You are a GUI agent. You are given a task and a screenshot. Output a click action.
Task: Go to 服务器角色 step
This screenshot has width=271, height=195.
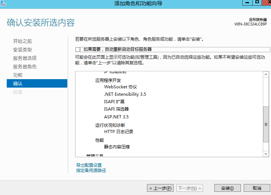point(25,67)
